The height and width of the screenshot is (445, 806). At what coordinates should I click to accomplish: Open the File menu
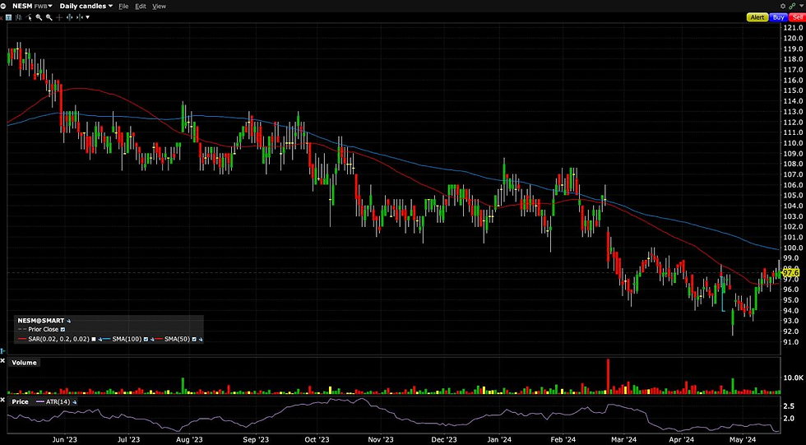click(123, 6)
